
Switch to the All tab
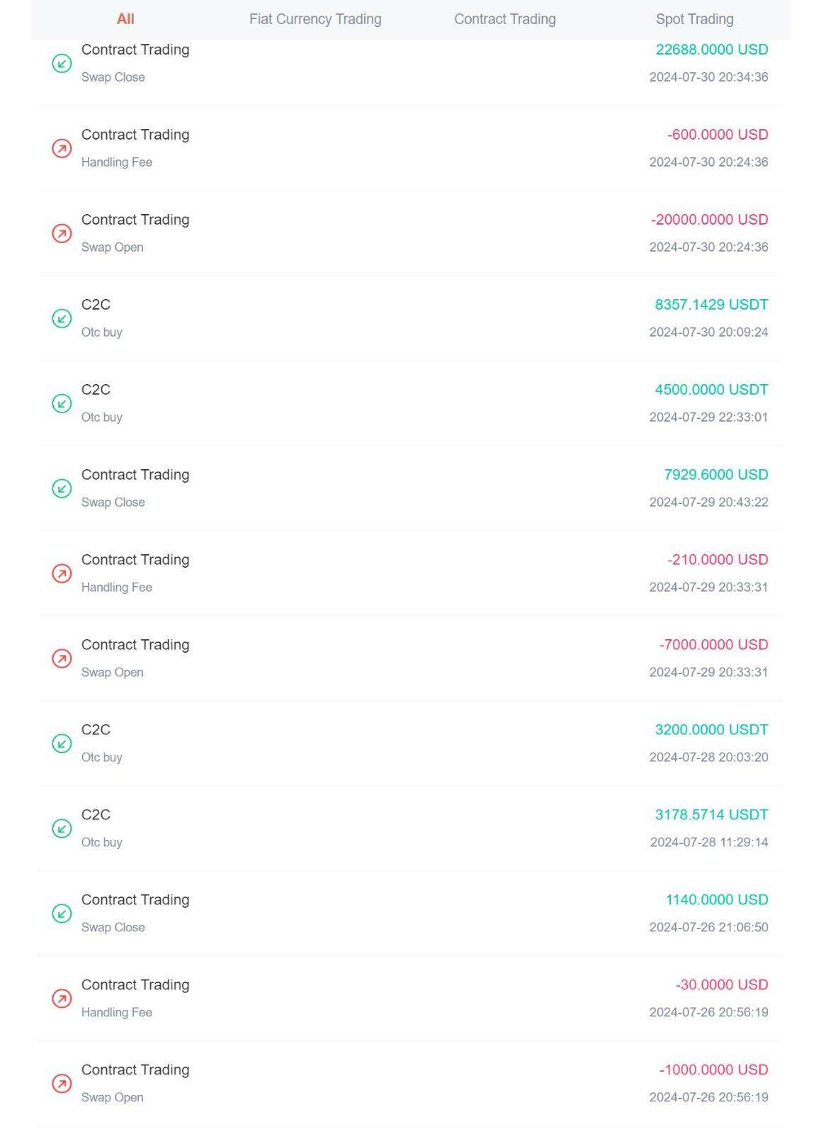[x=125, y=19]
